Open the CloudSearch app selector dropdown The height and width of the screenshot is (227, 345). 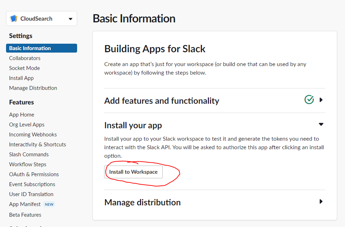click(x=70, y=19)
